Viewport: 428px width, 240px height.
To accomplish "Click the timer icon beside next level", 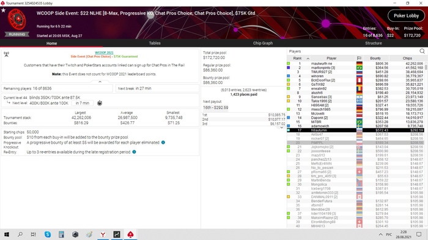I will 100,103.
